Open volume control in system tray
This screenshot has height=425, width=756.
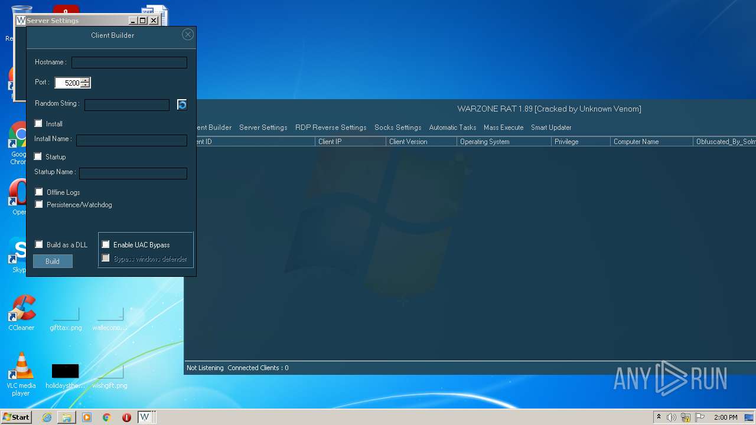[x=672, y=417]
